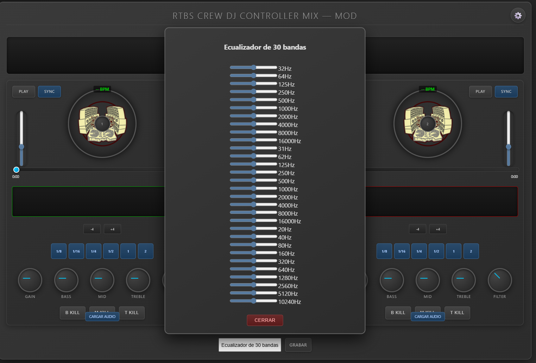Click the FILTER knob on right deck
536x363 pixels.
coord(499,281)
